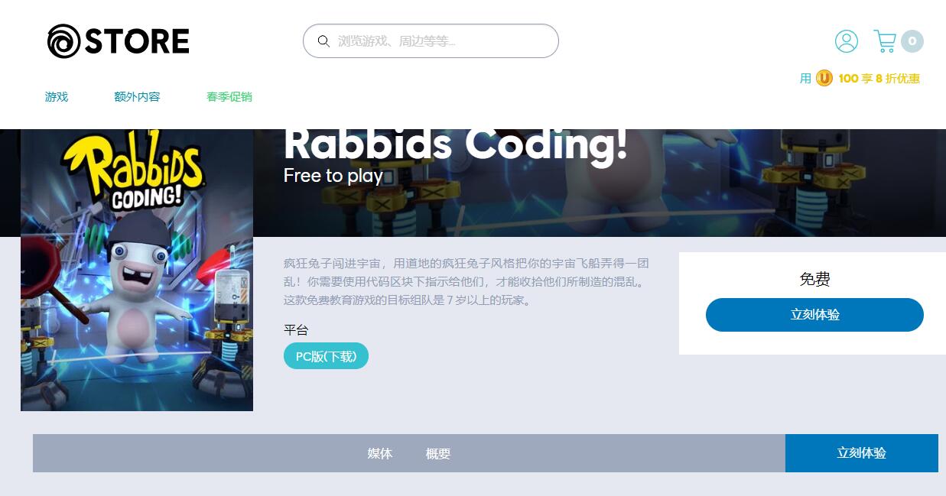
Task: Open the shopping cart icon
Action: [x=885, y=41]
